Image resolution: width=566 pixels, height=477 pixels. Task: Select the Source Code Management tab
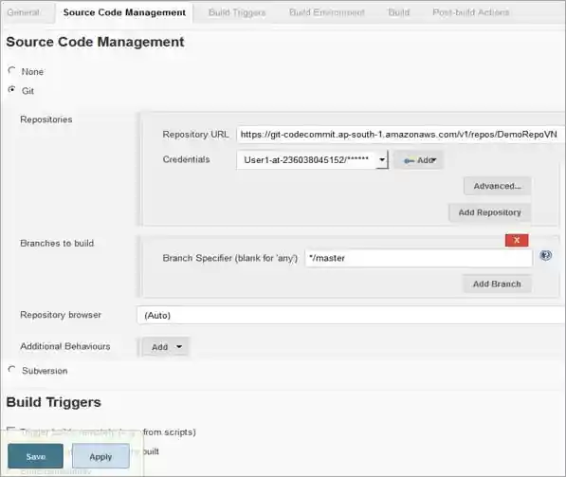point(124,12)
